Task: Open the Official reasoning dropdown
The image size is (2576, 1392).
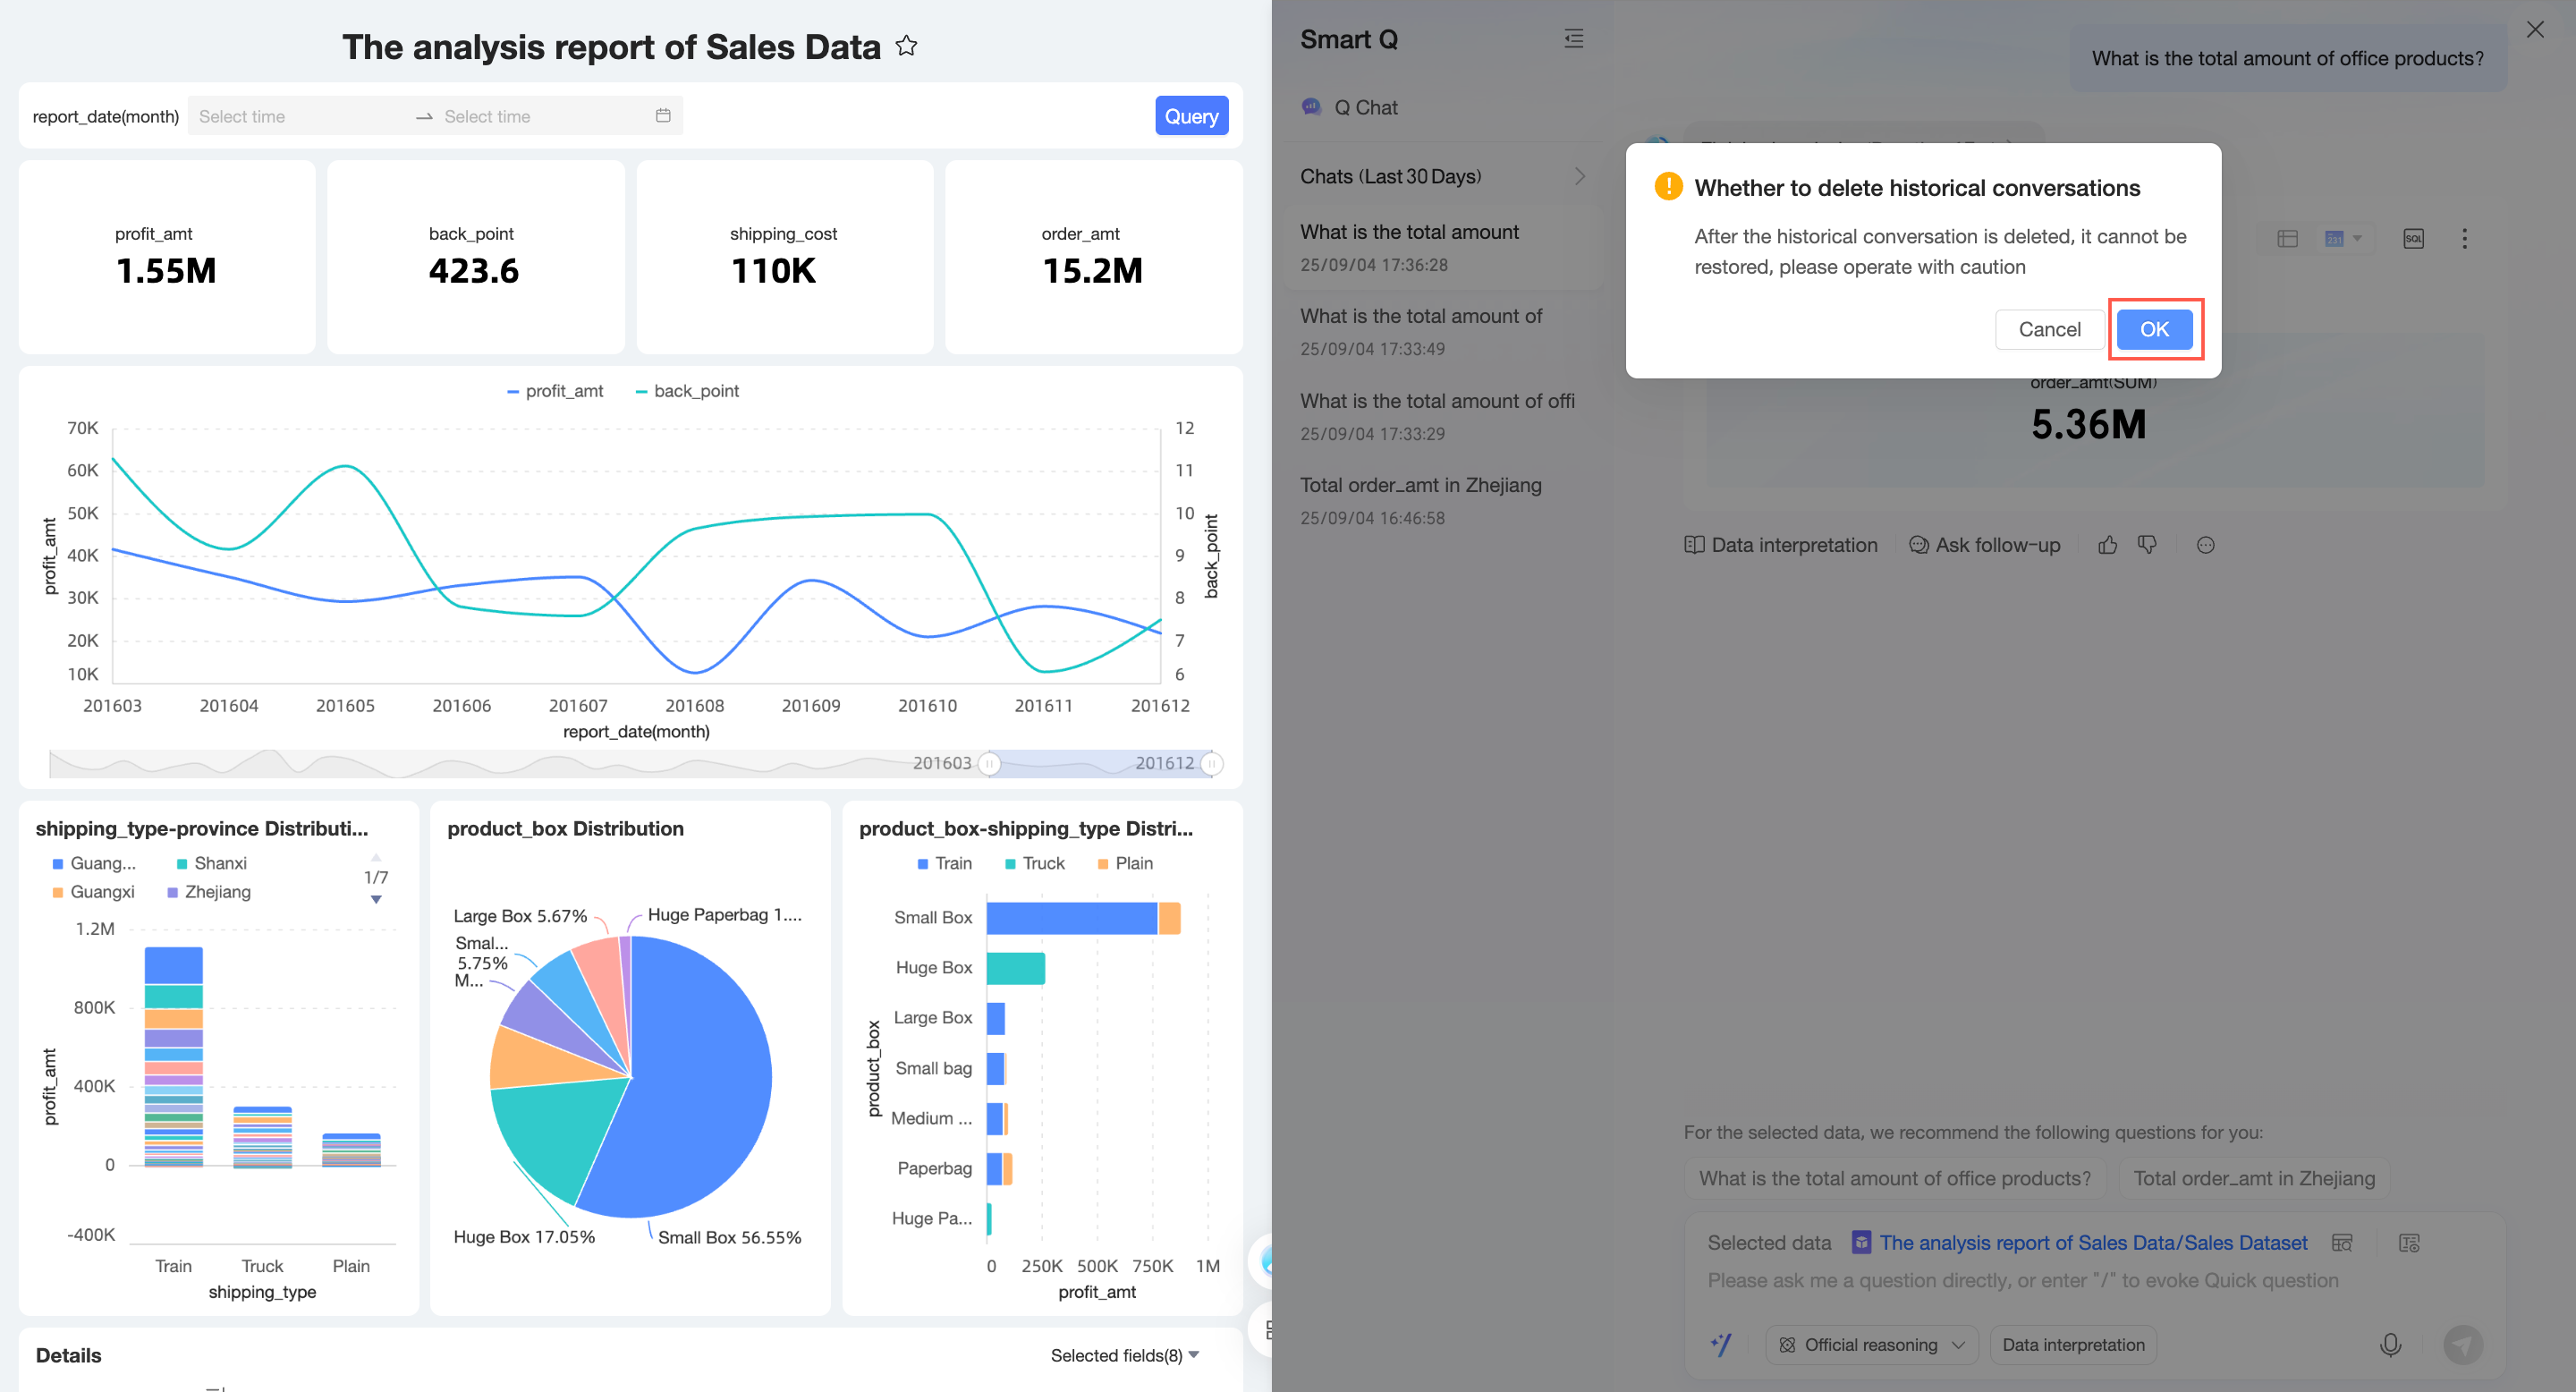Action: [x=1871, y=1345]
